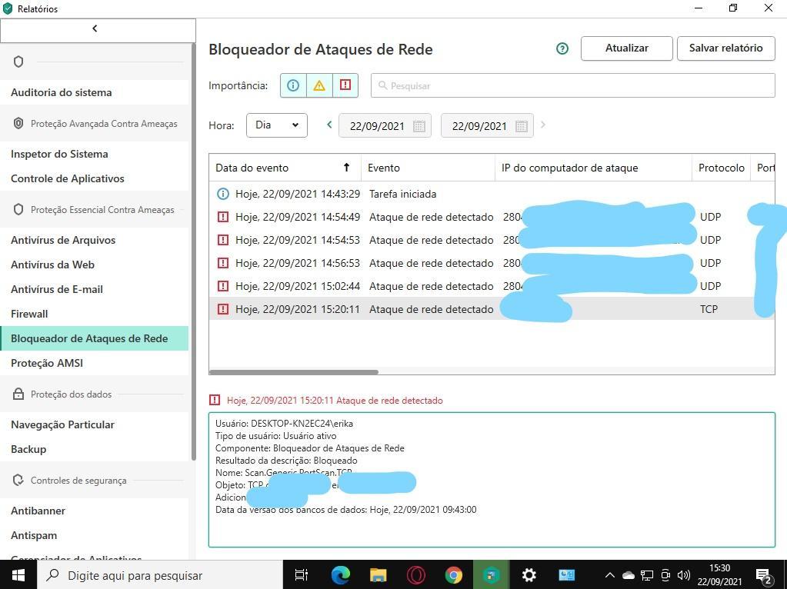Click the horizontal scrollbar of the event table
The image size is (787, 589).
pos(294,371)
